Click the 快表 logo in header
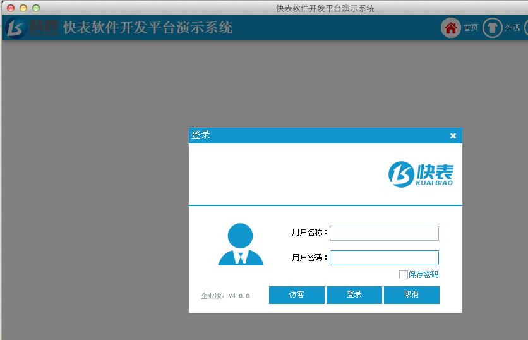The width and height of the screenshot is (528, 340). tap(32, 28)
